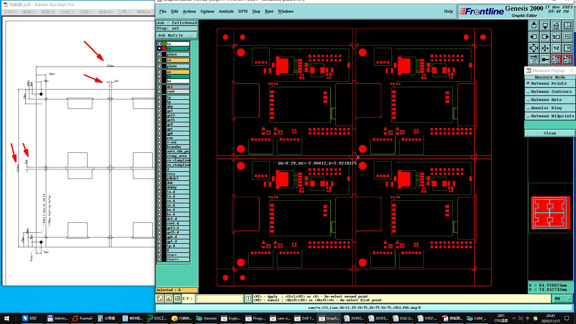This screenshot has width=576, height=324.
Task: Expand the Job Matrix menu button
Action: [177, 35]
